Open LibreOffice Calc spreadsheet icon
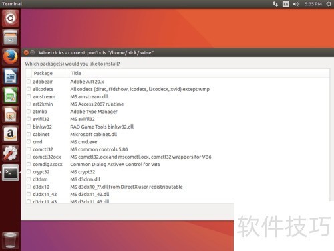Viewport: 334px width, 251px height. click(x=10, y=96)
